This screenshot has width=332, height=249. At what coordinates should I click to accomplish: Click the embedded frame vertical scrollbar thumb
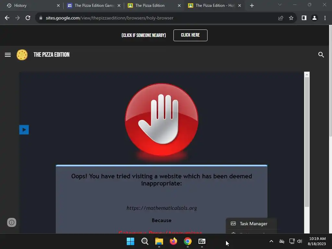[307, 142]
